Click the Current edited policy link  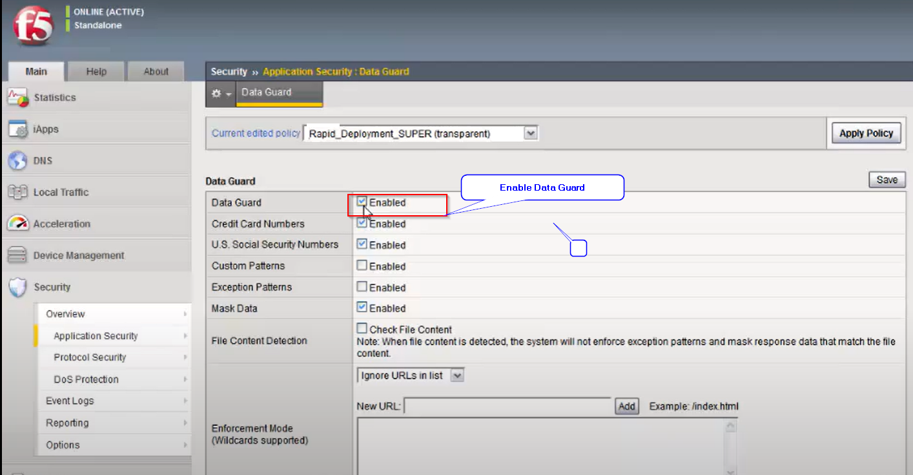(x=256, y=133)
